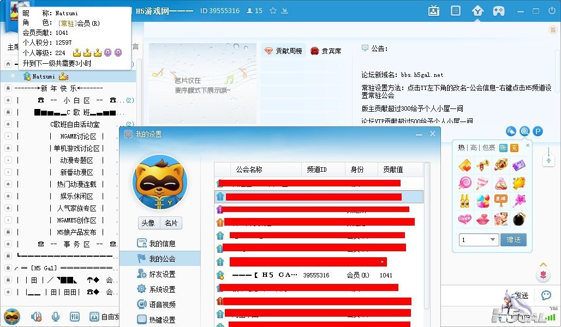Open the audio mixer settings icon
Viewport: 561px width, 327px height.
(x=75, y=316)
